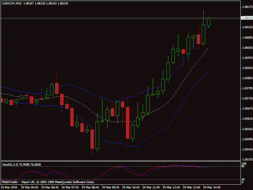The height and width of the screenshot is (190, 253).
Task: Select the last green candlestick at current price
Action: pyautogui.click(x=208, y=22)
